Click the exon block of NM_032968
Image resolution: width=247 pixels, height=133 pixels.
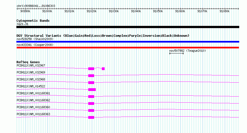[x=91, y=83]
